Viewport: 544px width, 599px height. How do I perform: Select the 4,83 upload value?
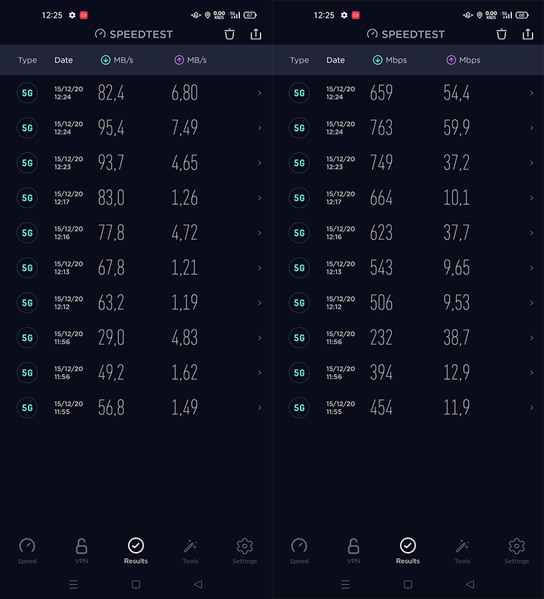click(184, 338)
